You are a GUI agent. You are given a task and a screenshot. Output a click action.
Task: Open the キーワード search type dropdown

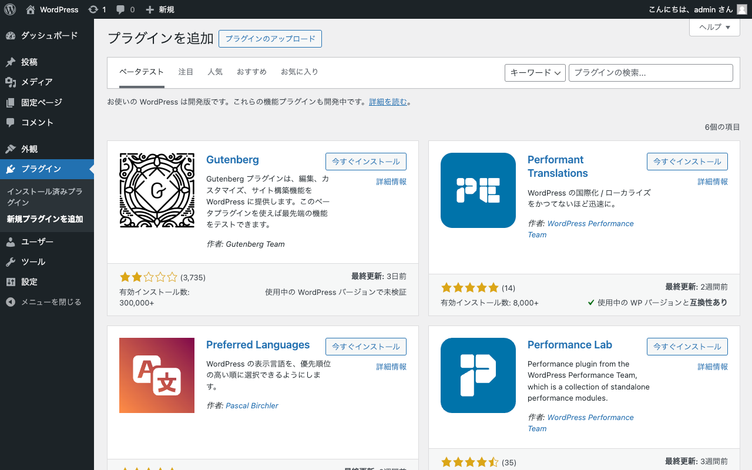(535, 73)
